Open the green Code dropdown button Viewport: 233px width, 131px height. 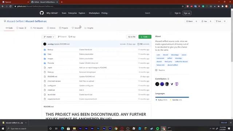pyautogui.click(x=145, y=37)
